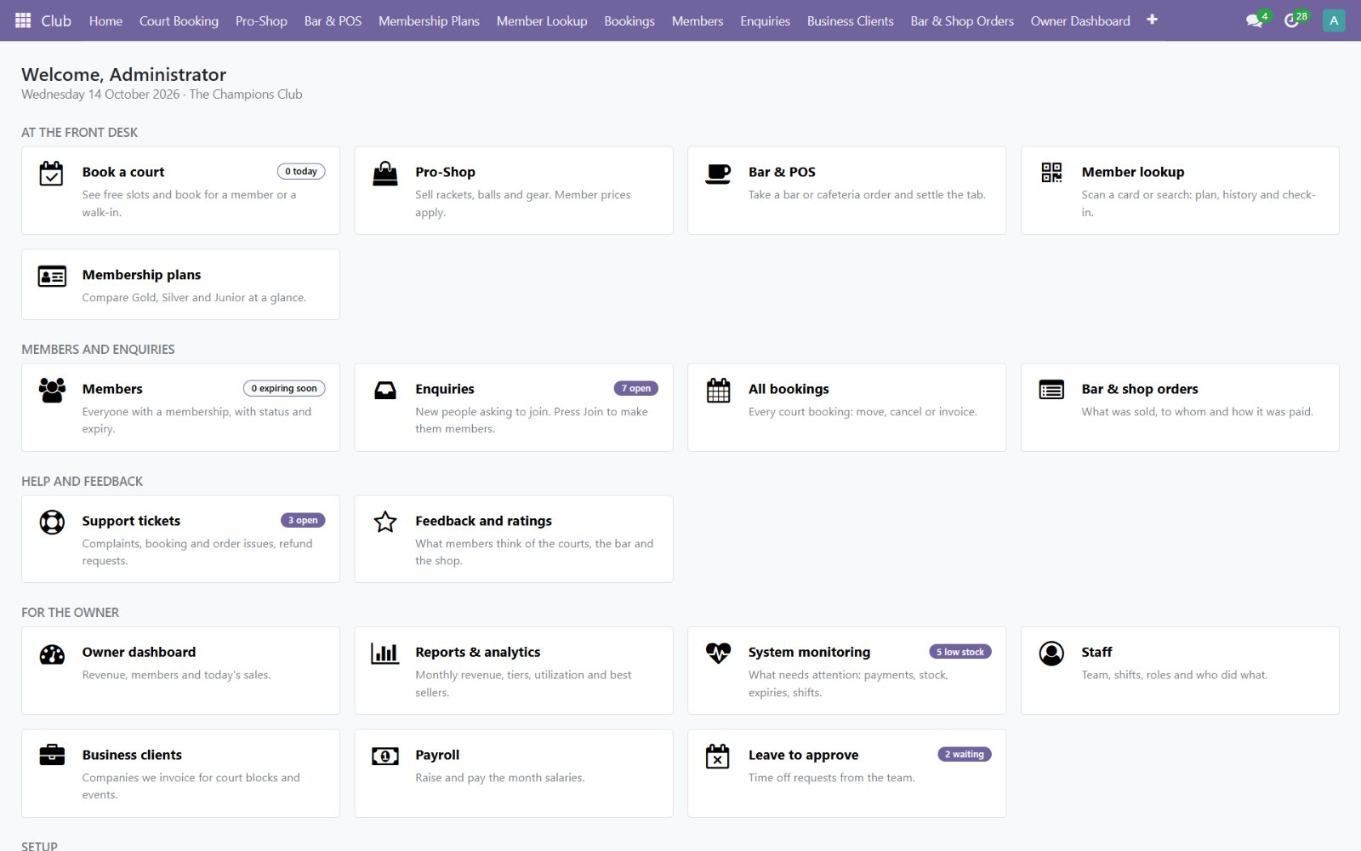This screenshot has width=1361, height=851.
Task: Open the Book a court card title
Action: 123,172
